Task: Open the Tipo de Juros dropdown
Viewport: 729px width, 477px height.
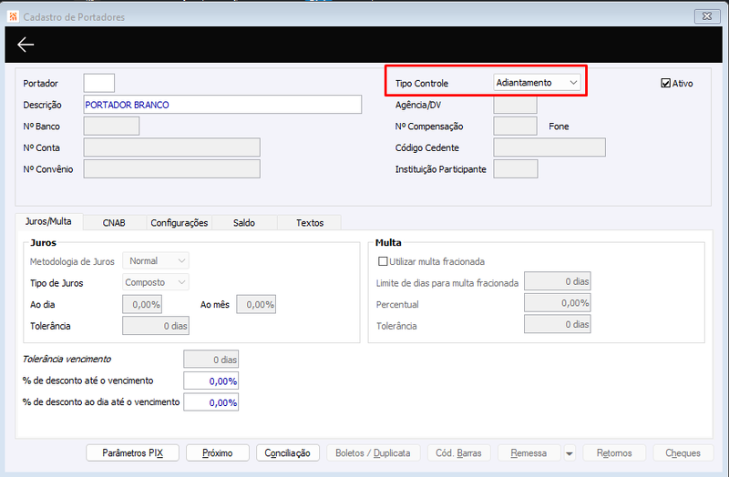Action: [156, 282]
